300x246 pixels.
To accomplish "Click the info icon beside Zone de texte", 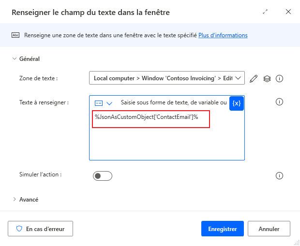I will coord(279,78).
